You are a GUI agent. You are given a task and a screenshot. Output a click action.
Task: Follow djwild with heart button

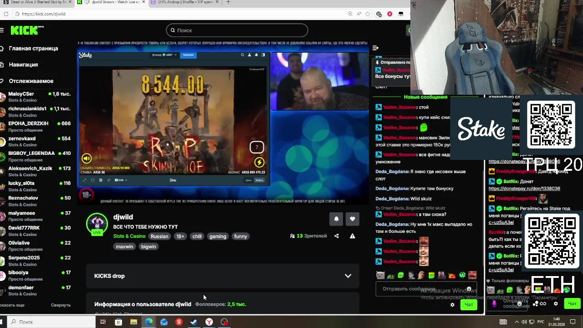tap(352, 219)
